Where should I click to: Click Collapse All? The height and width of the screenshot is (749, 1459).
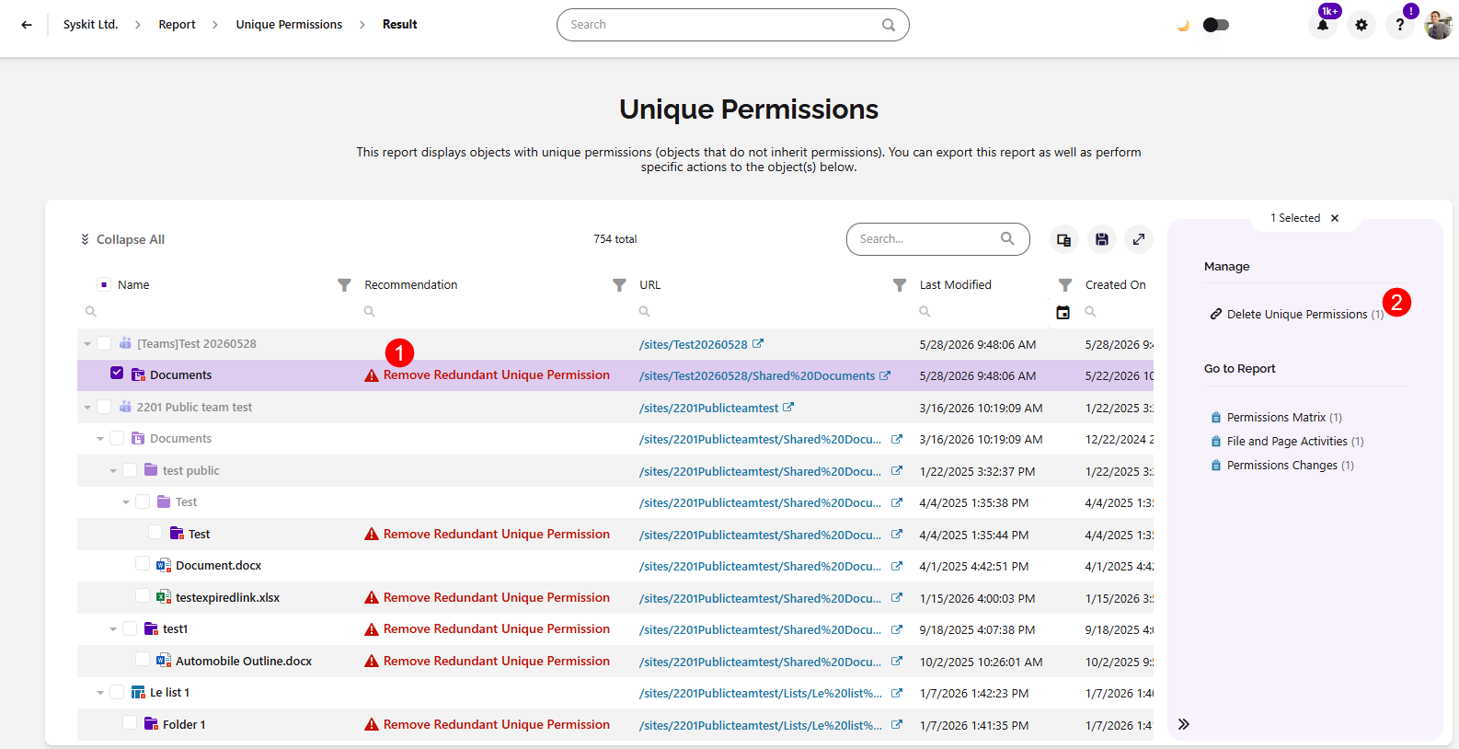[122, 239]
